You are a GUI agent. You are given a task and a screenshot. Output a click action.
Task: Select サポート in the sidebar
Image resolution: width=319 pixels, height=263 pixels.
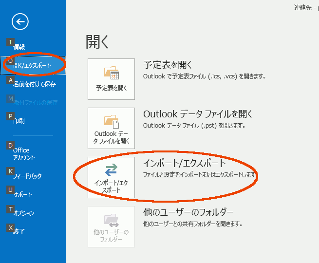(x=22, y=194)
